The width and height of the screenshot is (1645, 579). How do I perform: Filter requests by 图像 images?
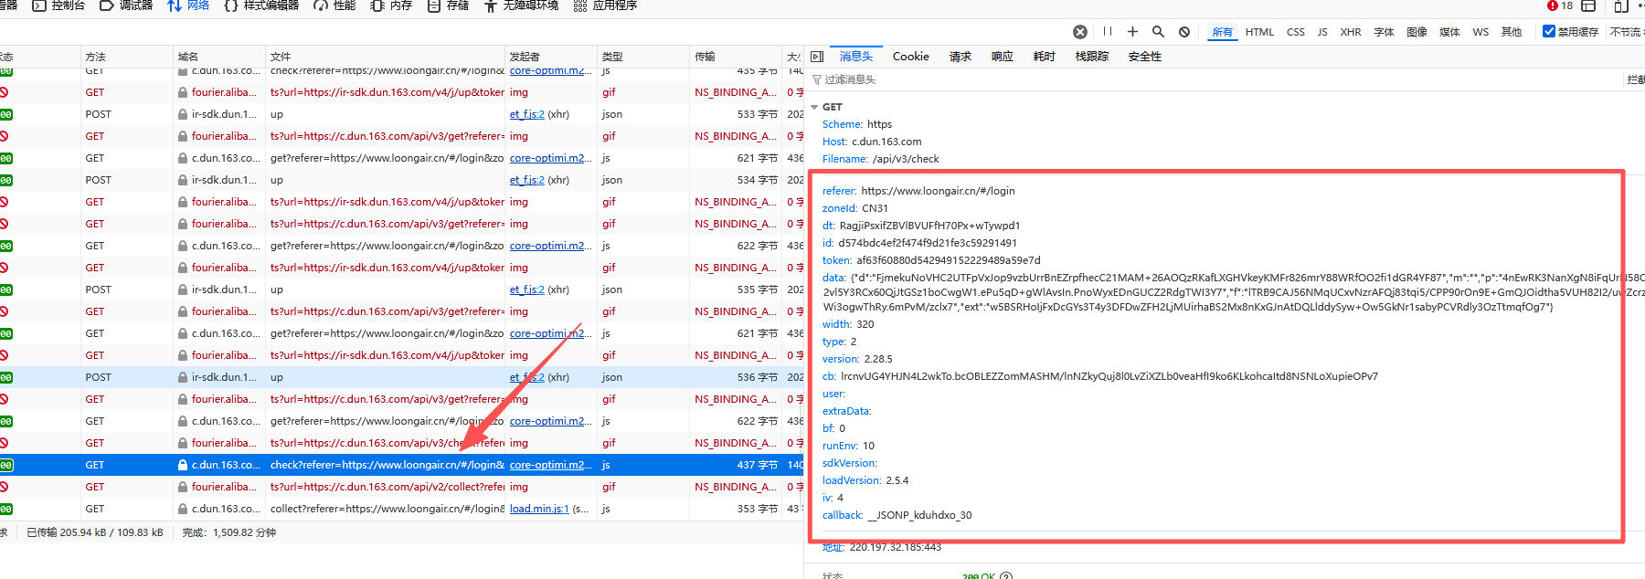point(1417,32)
